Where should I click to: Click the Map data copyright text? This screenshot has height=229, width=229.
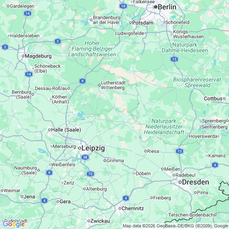(x=175, y=226)
